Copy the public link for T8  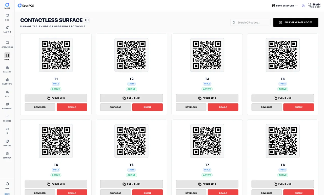(282, 184)
